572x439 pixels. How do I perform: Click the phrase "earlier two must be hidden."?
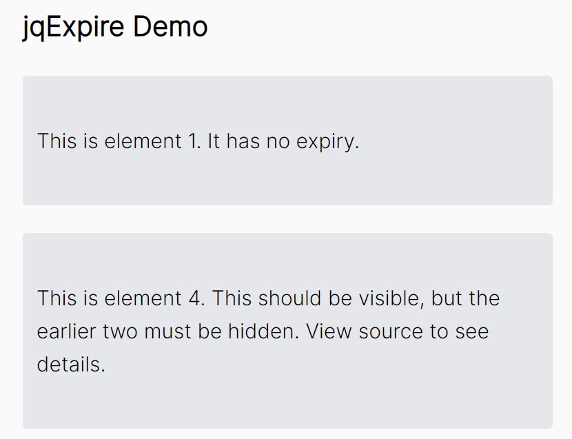(168, 331)
